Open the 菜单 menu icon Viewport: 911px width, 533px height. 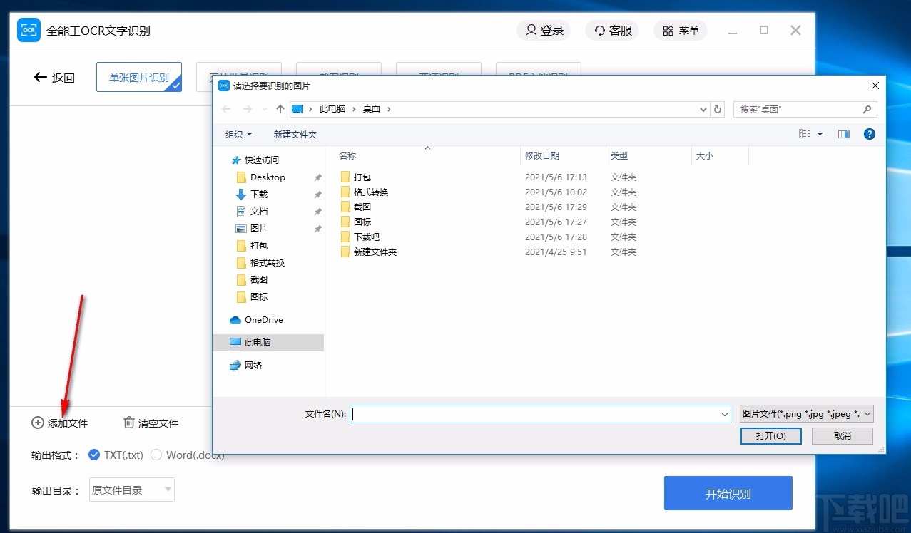668,30
